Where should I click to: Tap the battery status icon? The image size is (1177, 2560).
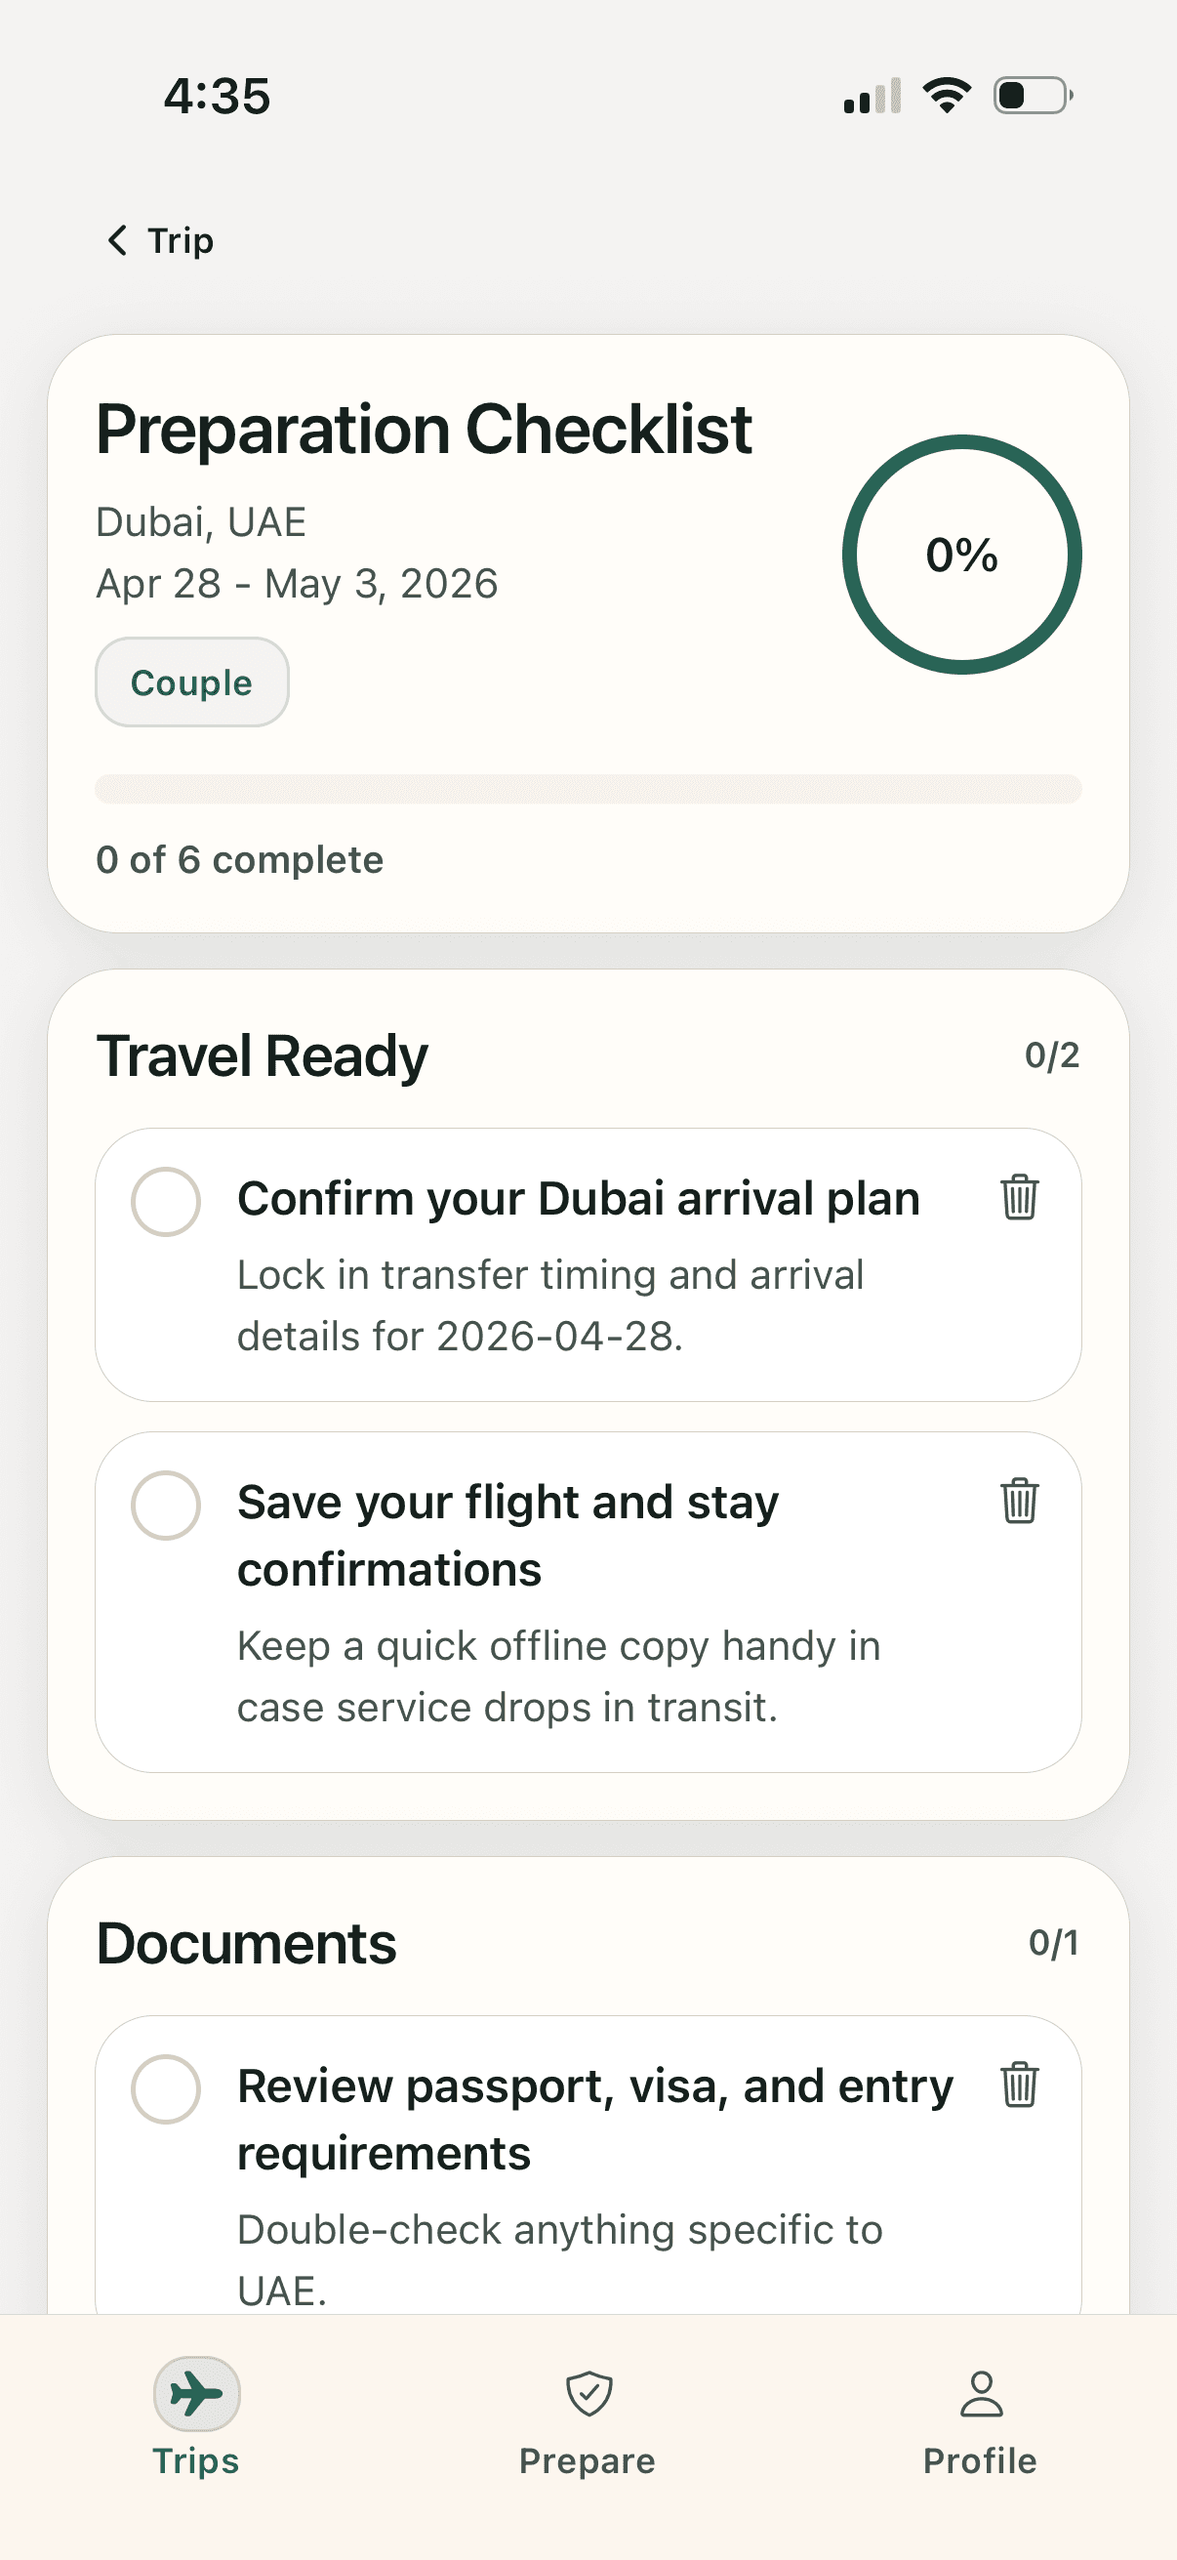pos(1033,97)
